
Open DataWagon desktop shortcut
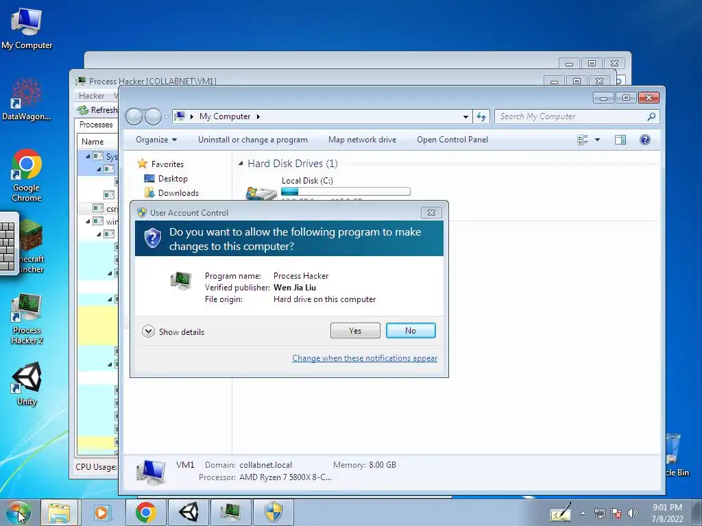(x=27, y=99)
